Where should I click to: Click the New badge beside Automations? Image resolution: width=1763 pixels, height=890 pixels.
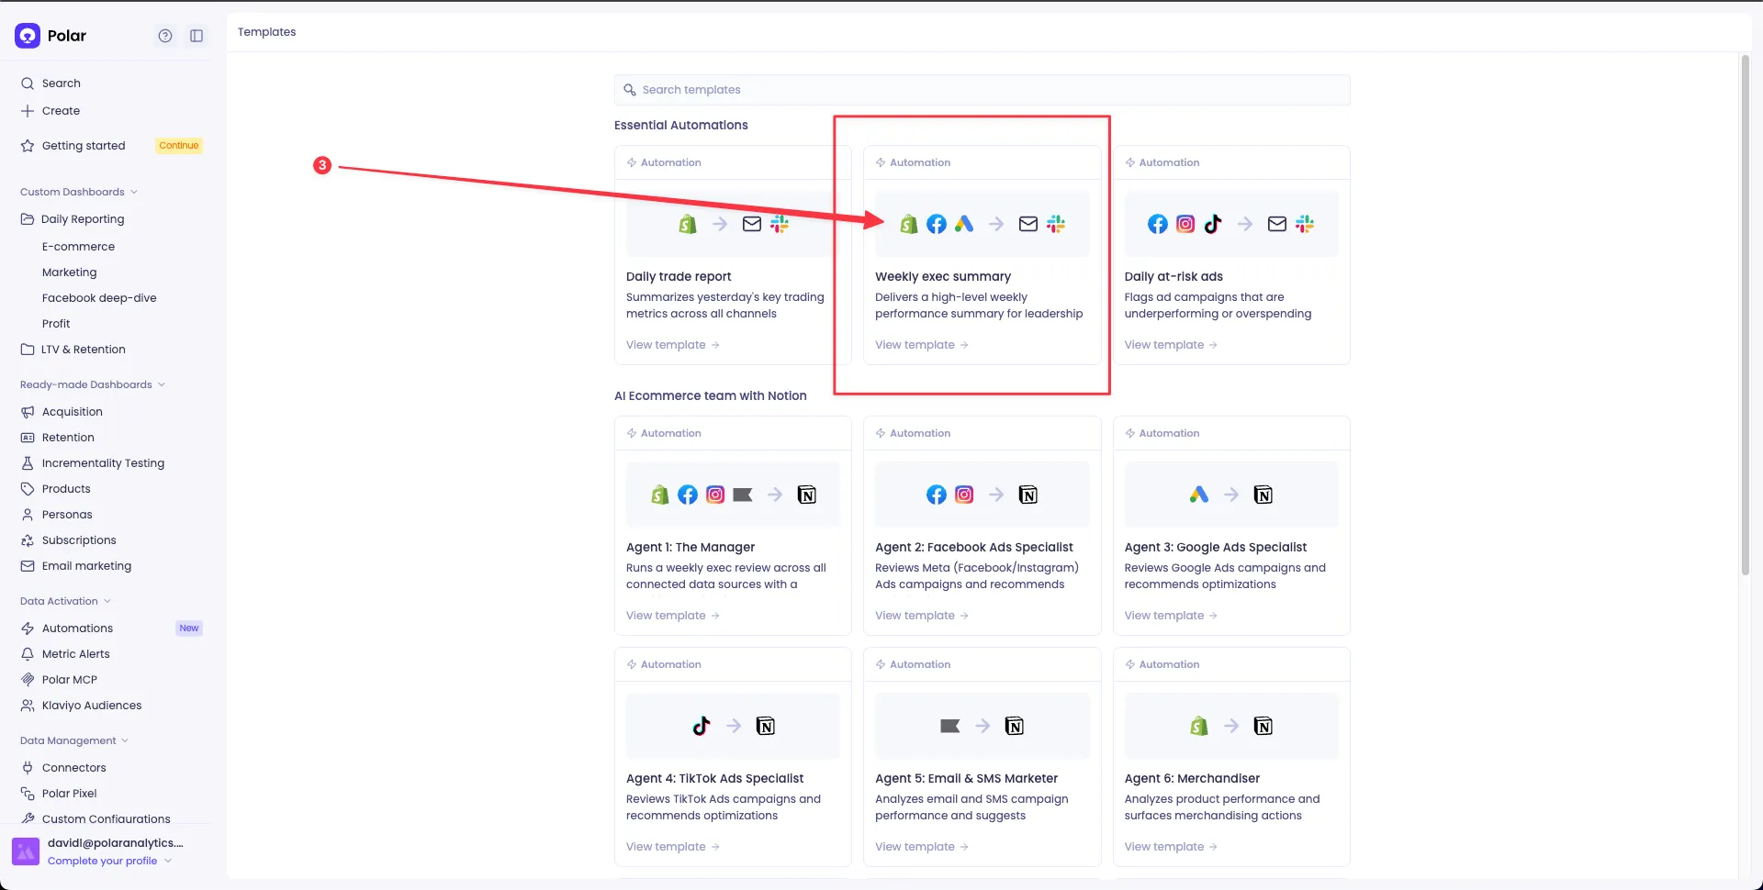pos(189,629)
